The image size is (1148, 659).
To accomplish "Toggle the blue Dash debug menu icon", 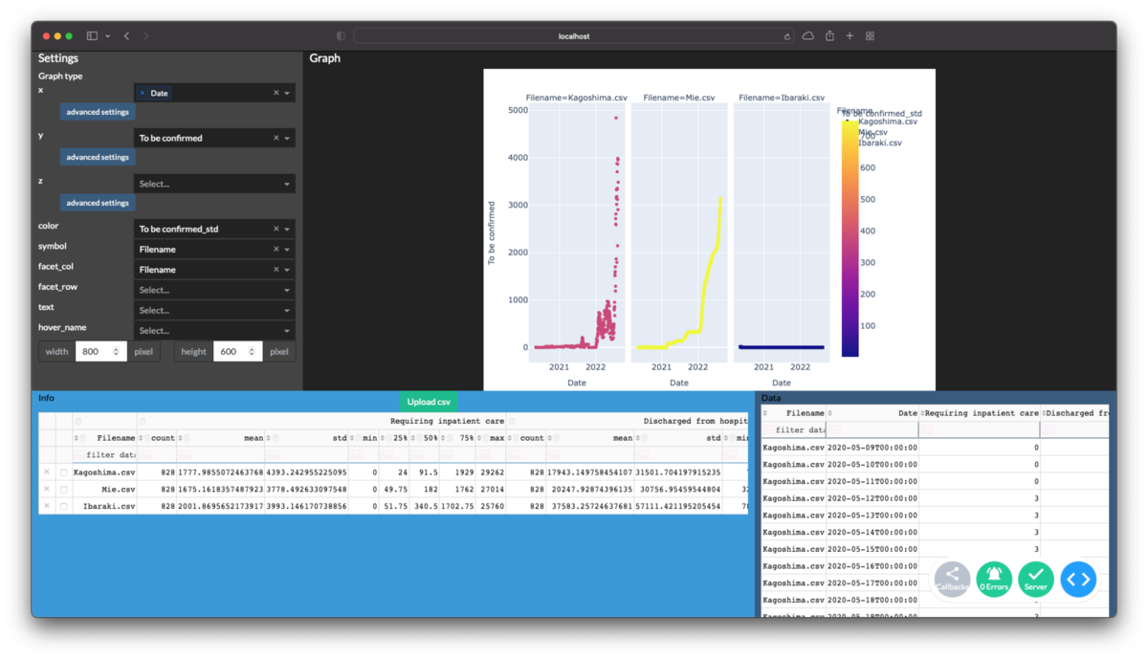I will point(1078,580).
